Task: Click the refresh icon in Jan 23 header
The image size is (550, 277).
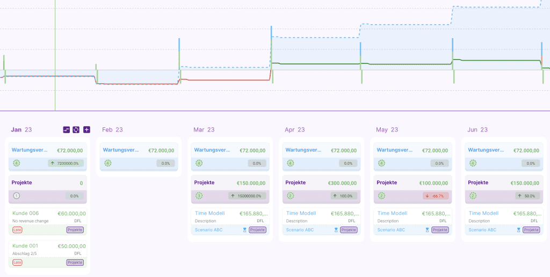Action: click(76, 129)
